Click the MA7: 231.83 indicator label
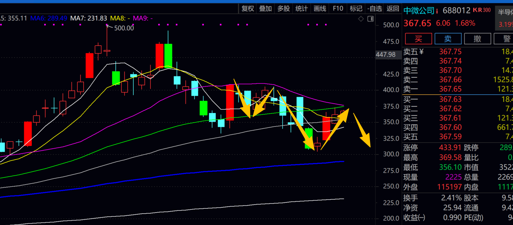Screen dimensions: 513x225 pyautogui.click(x=89, y=18)
